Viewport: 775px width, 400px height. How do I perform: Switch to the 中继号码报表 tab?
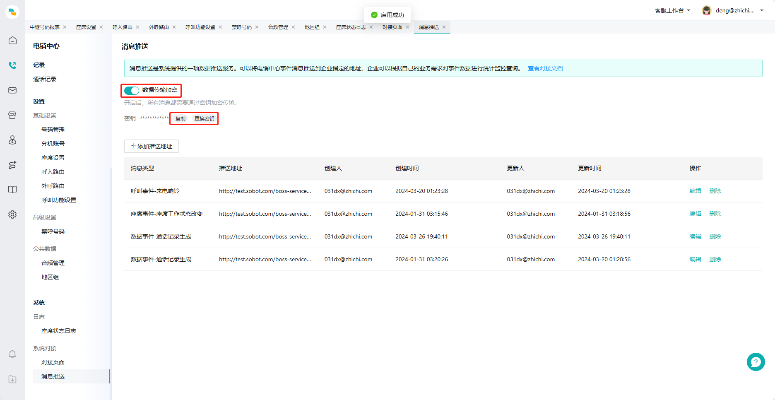pos(45,27)
